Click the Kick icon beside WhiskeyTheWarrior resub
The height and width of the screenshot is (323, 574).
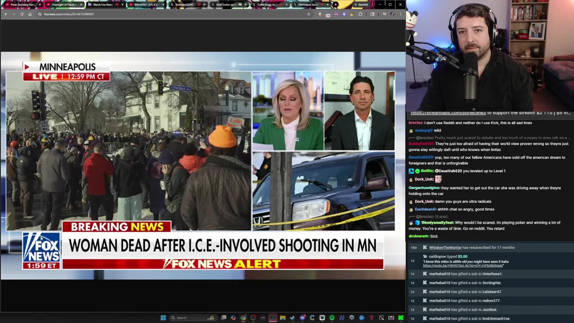[425, 248]
